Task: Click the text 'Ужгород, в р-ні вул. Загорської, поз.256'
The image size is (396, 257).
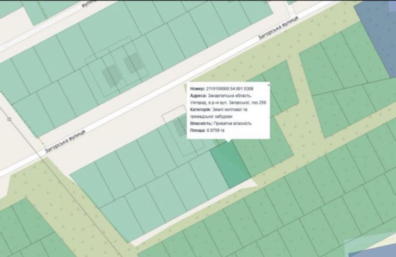Action: [x=228, y=103]
